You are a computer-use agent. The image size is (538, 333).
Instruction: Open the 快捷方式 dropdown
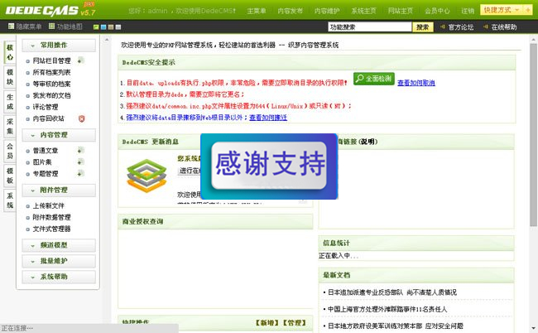[502, 10]
